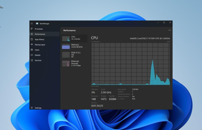Select the Memory mini graph thumbnail
Image resolution: width=202 pixels, height=130 pixels.
66,47
